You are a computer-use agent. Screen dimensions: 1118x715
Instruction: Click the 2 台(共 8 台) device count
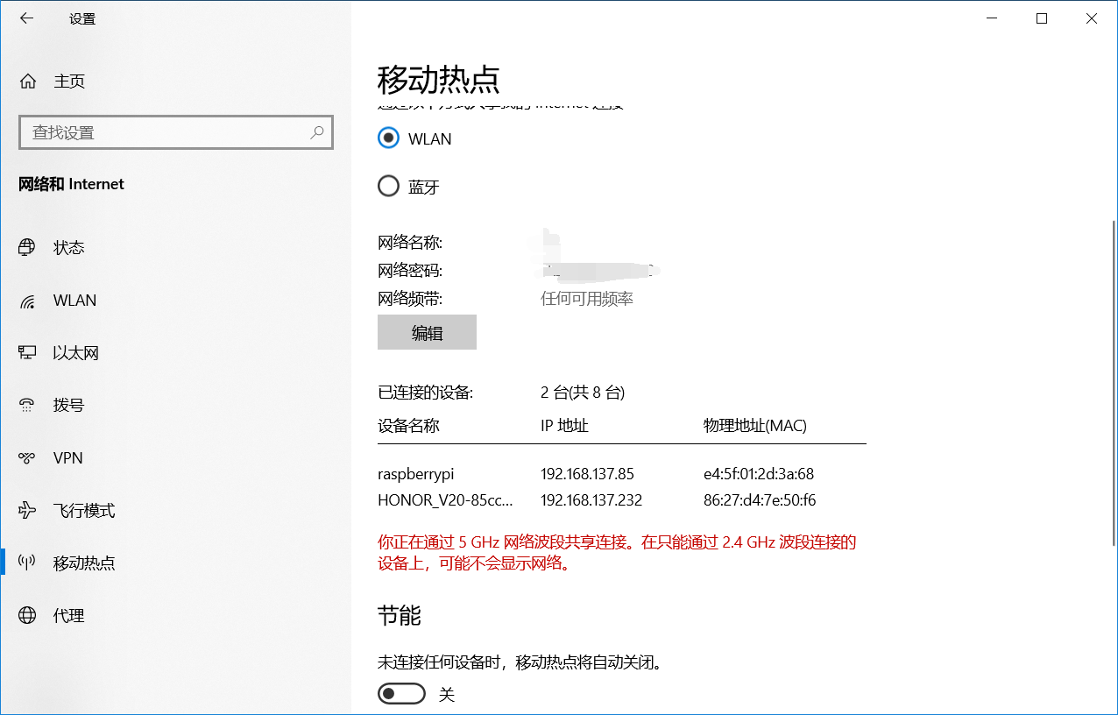(583, 393)
